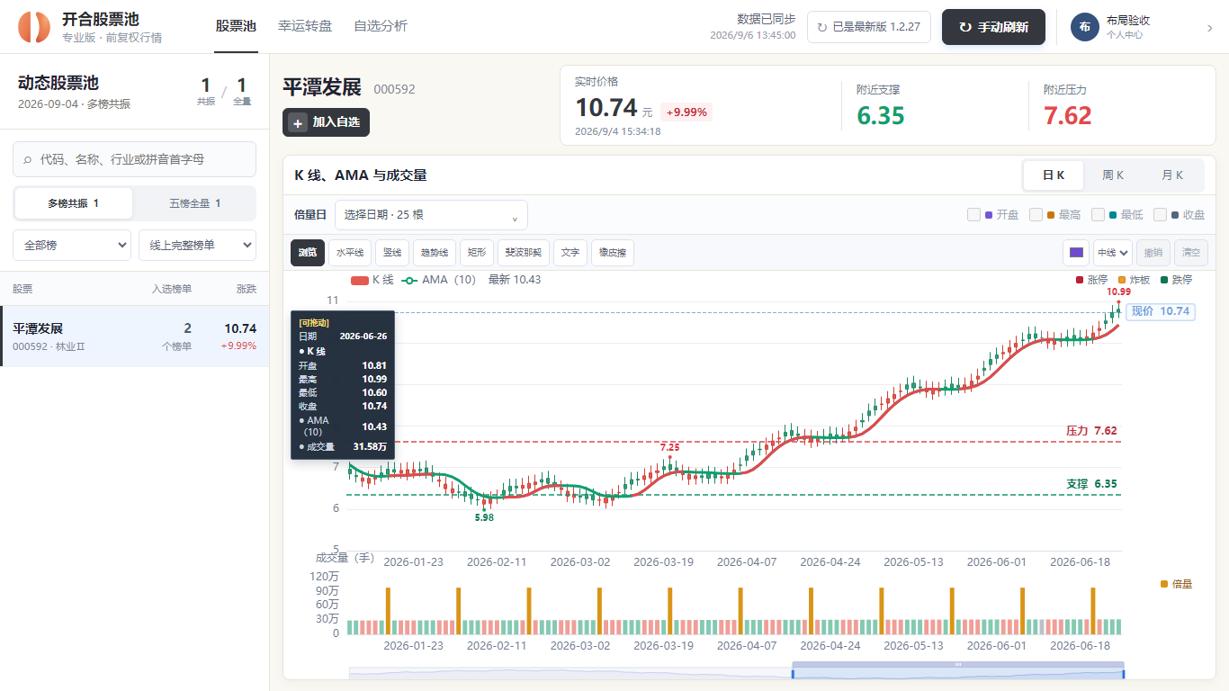1229x691 pixels.
Task: Select the 斐波那契 drawing tool
Action: pyautogui.click(x=523, y=253)
